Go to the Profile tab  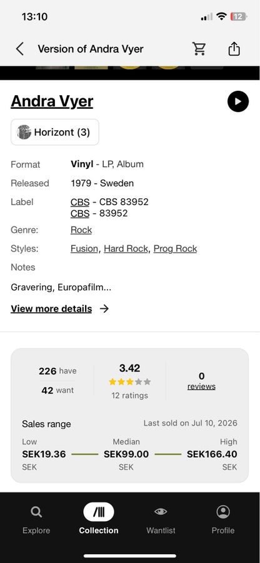point(223,519)
